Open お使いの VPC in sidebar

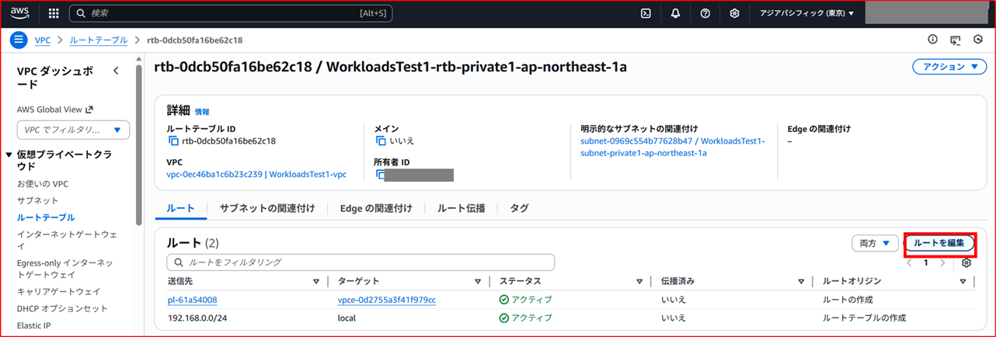(x=43, y=184)
